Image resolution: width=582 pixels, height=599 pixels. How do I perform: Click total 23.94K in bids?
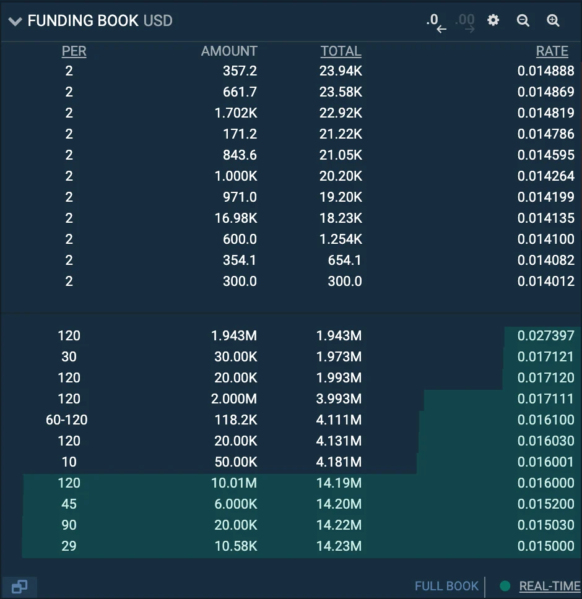tap(341, 71)
